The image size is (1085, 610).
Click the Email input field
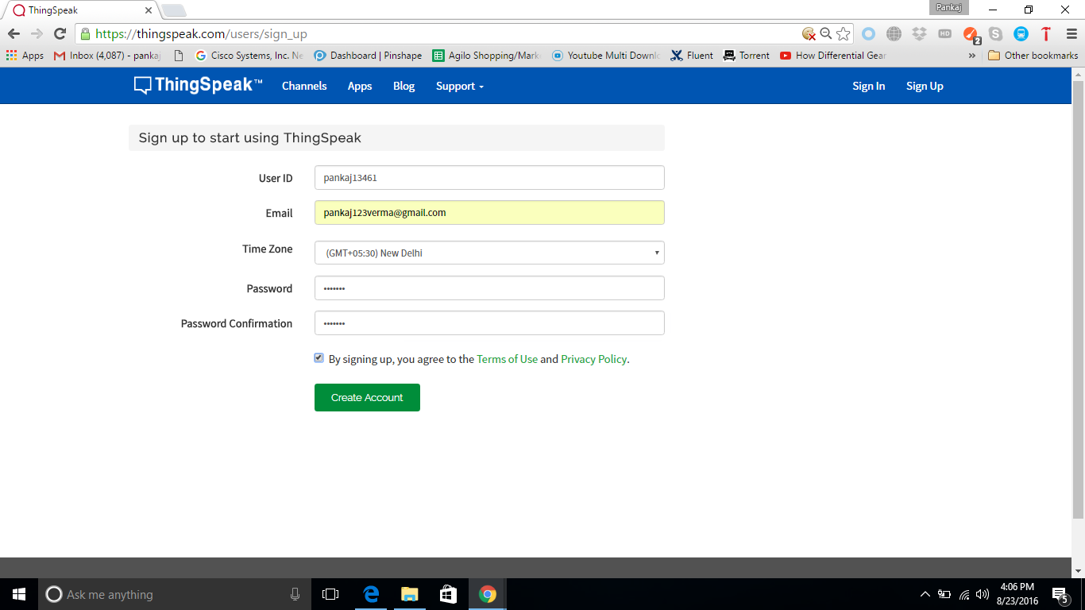coord(489,213)
